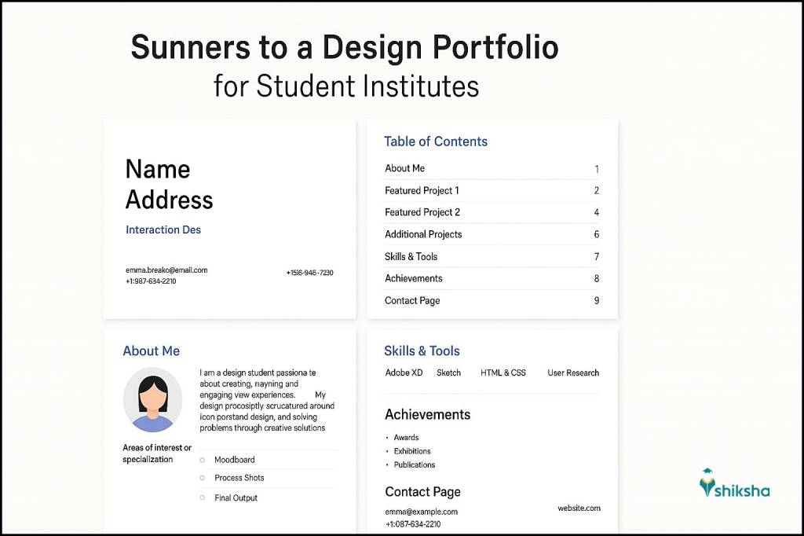The width and height of the screenshot is (804, 536).
Task: Click the HTML & CSS skill label
Action: pyautogui.click(x=502, y=373)
